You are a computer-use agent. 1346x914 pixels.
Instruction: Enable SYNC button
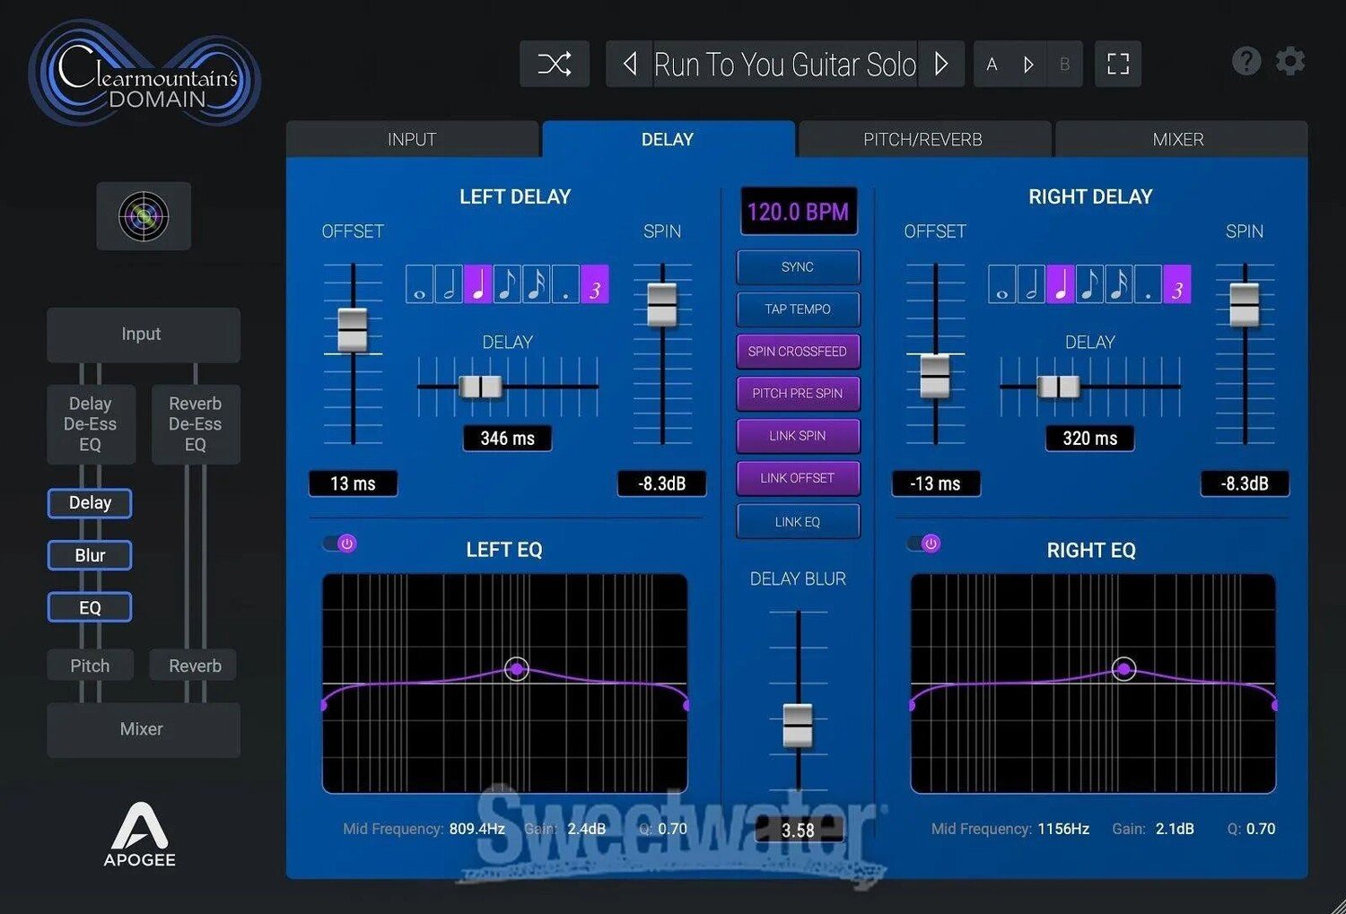pyautogui.click(x=798, y=267)
